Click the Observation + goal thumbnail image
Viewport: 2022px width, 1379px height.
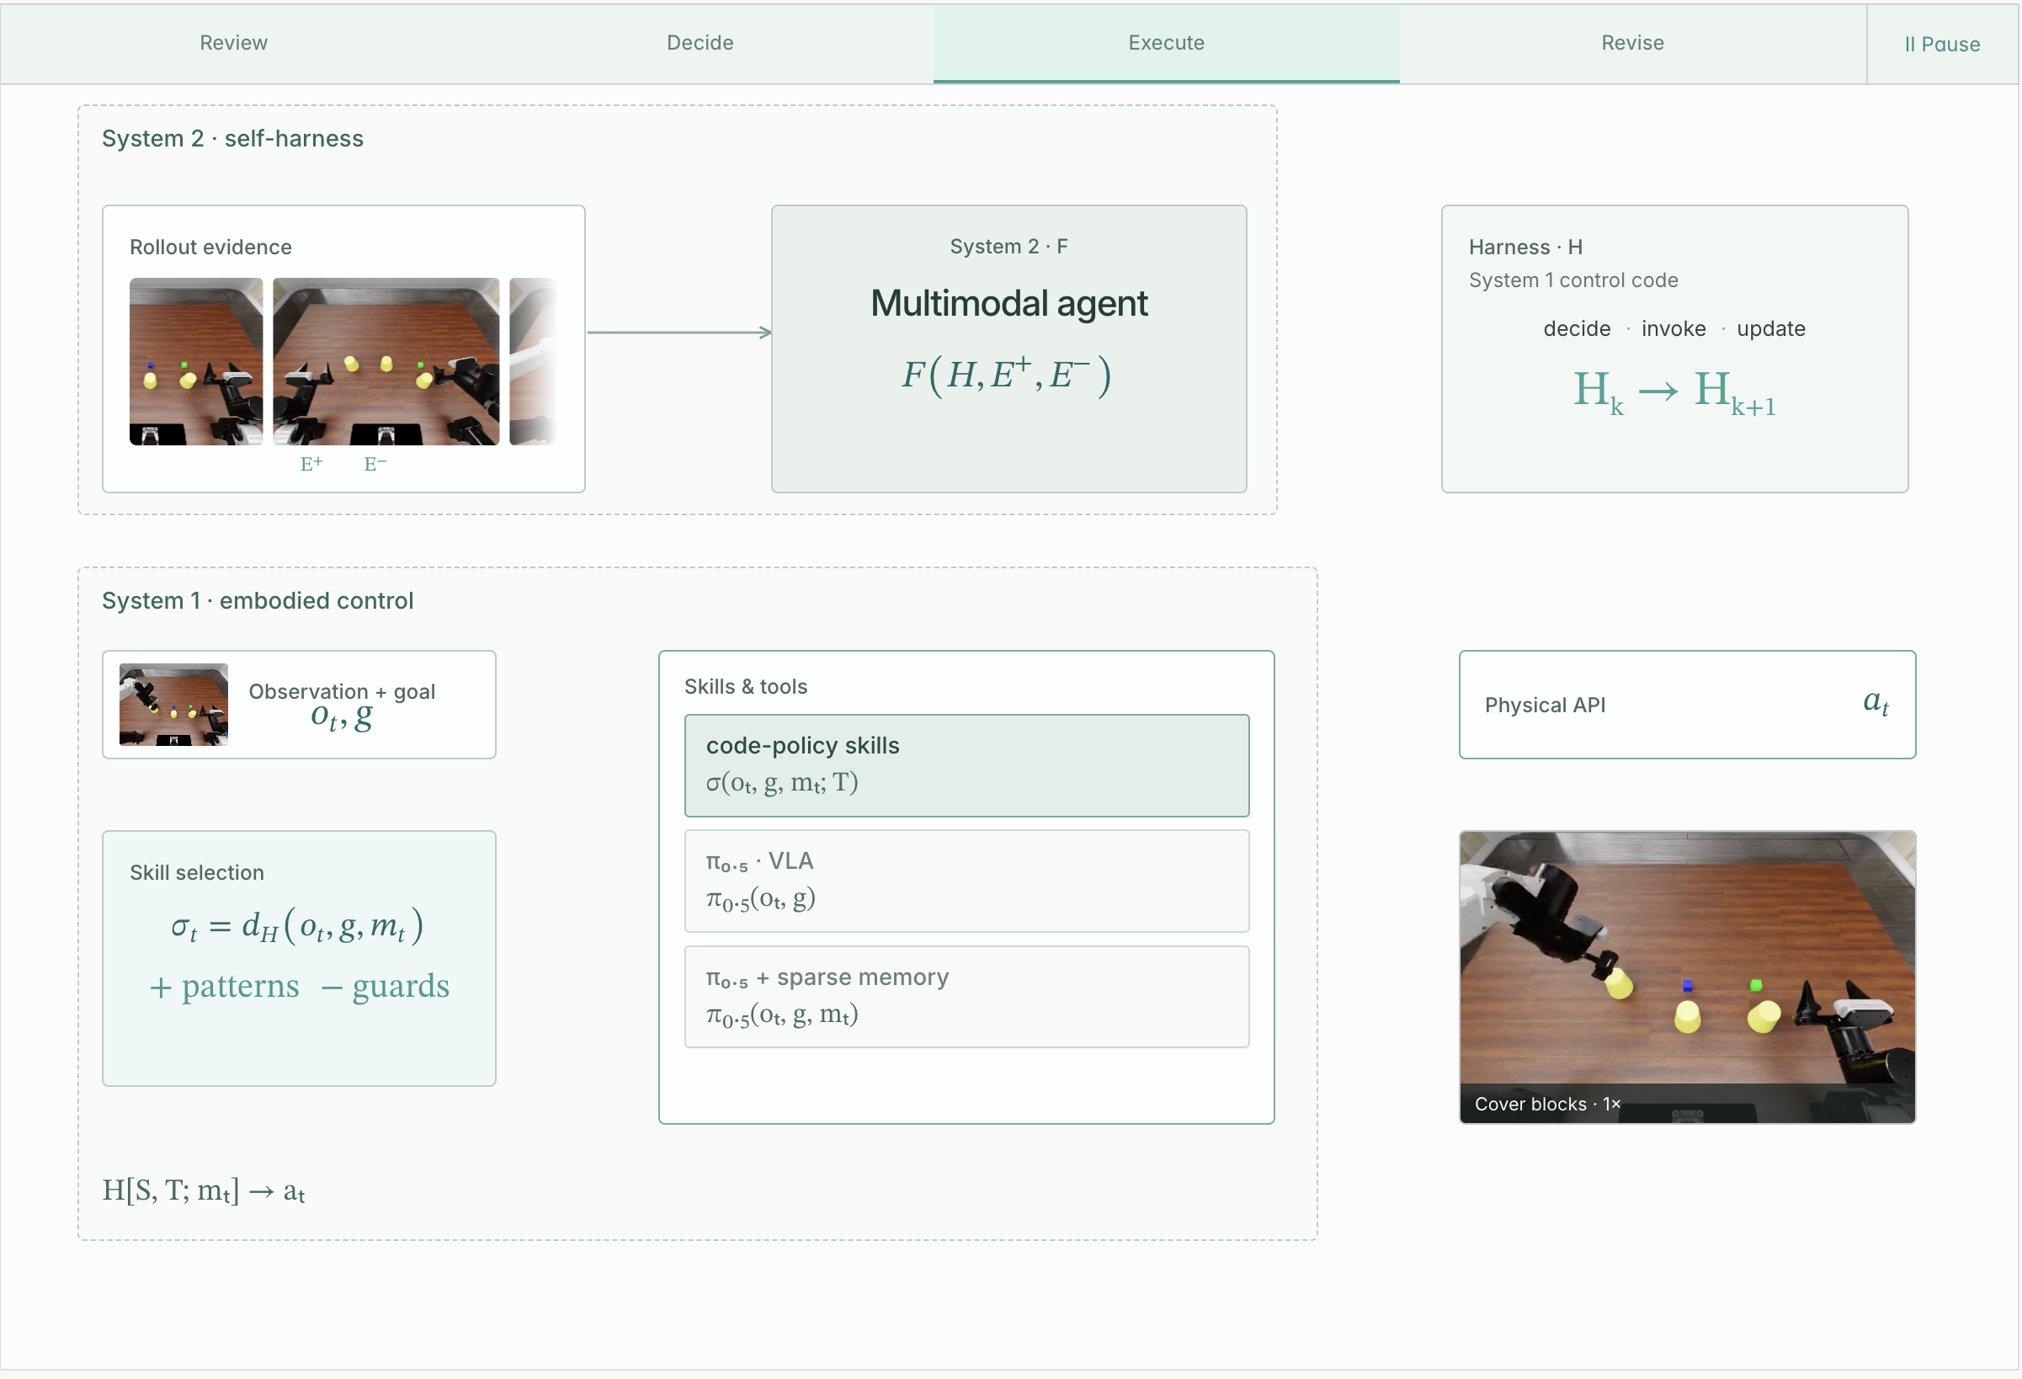coord(173,705)
